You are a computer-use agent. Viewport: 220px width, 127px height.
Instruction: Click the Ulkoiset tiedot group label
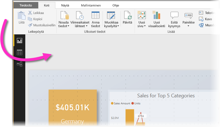(95, 32)
